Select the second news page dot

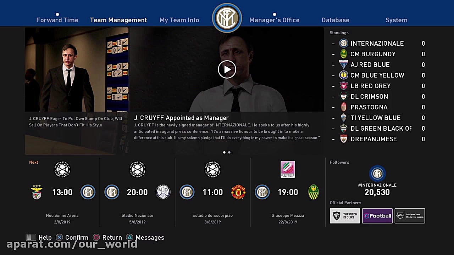click(229, 152)
